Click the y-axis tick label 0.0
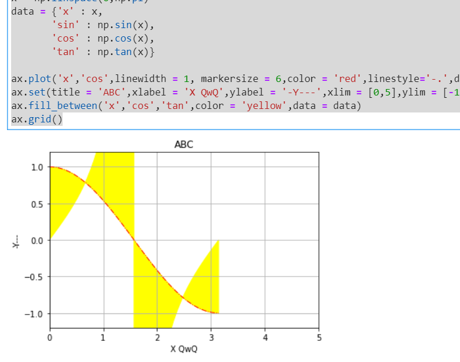 tap(37, 241)
